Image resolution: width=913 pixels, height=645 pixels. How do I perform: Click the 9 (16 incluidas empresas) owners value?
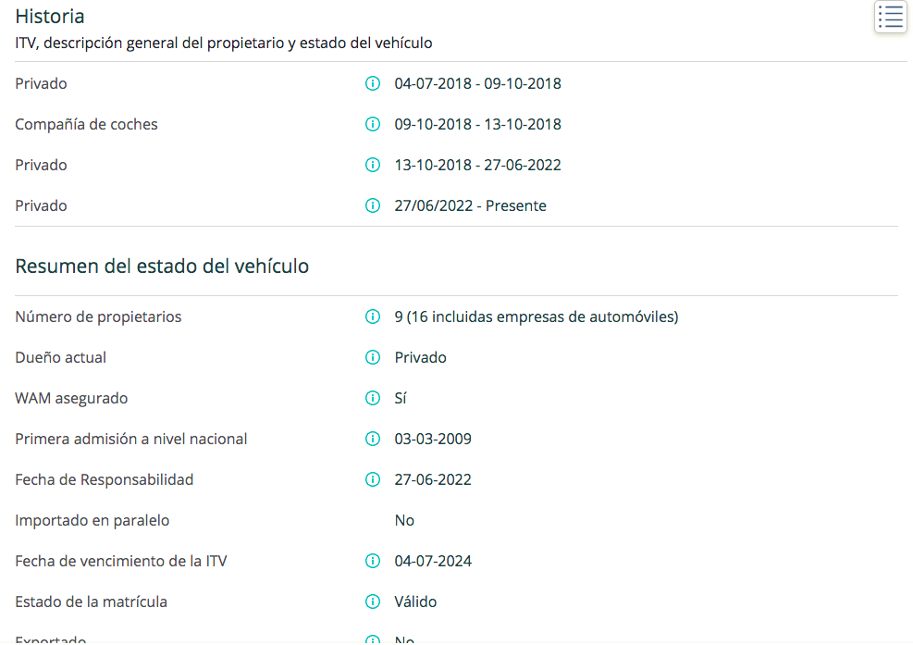[x=537, y=316]
